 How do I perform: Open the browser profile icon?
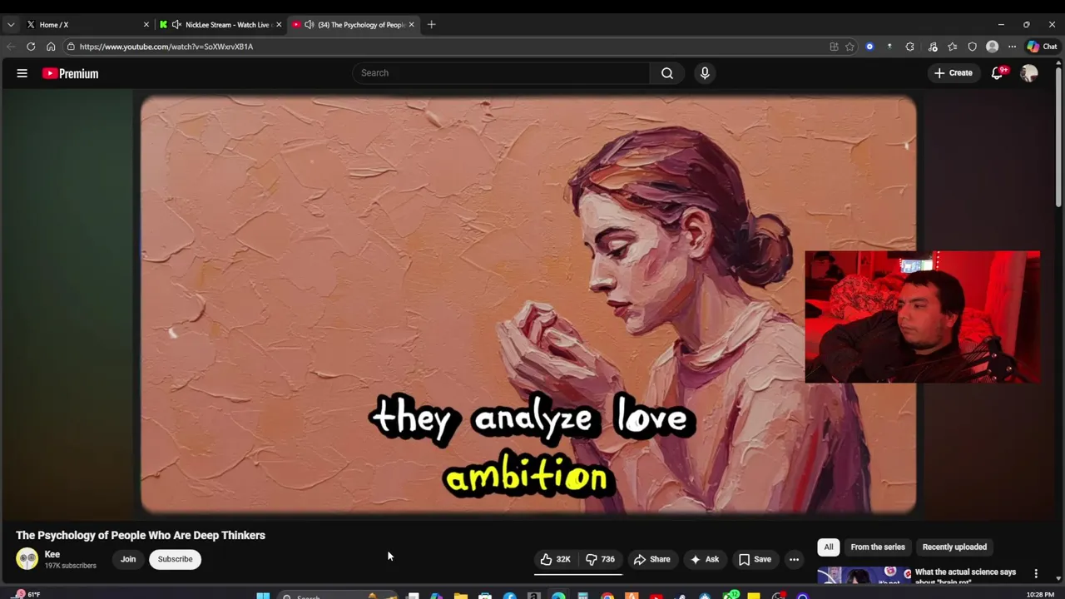[992, 47]
